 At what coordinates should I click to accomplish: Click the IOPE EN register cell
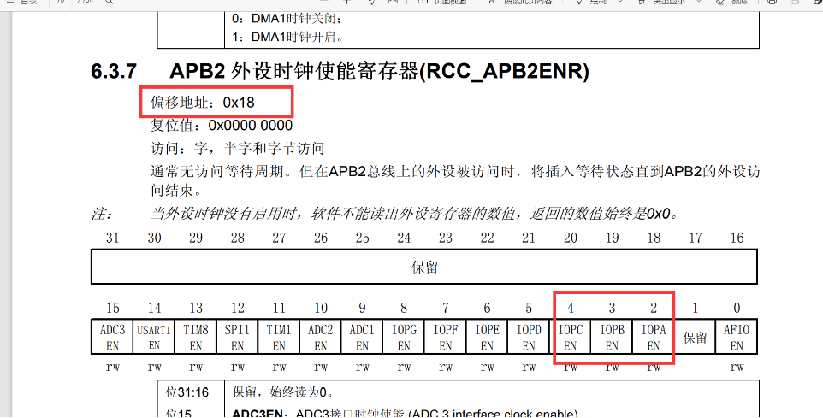tap(487, 338)
